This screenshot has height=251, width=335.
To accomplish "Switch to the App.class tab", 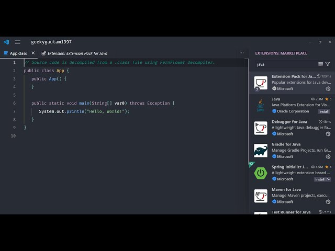I will (x=18, y=53).
